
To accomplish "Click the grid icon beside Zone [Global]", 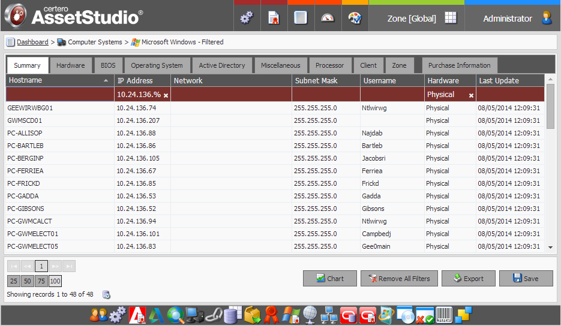I will point(451,18).
